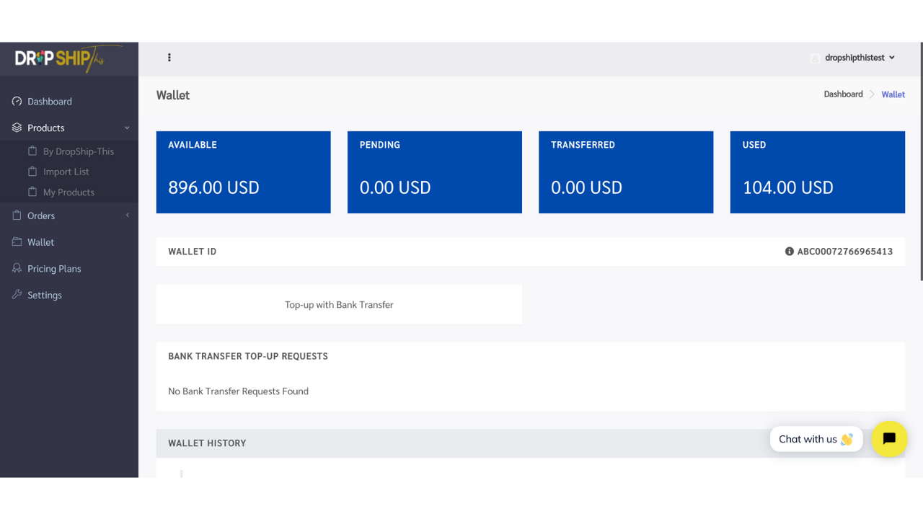Open the vertical three-dot menu in the header

click(x=169, y=57)
